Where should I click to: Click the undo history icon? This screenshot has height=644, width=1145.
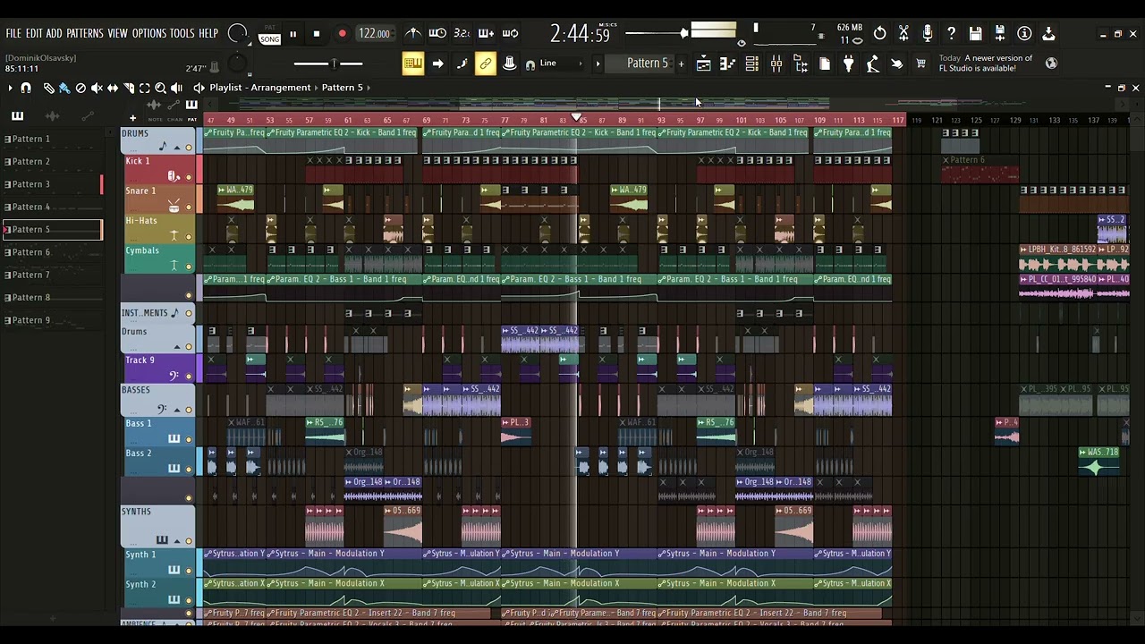880,33
